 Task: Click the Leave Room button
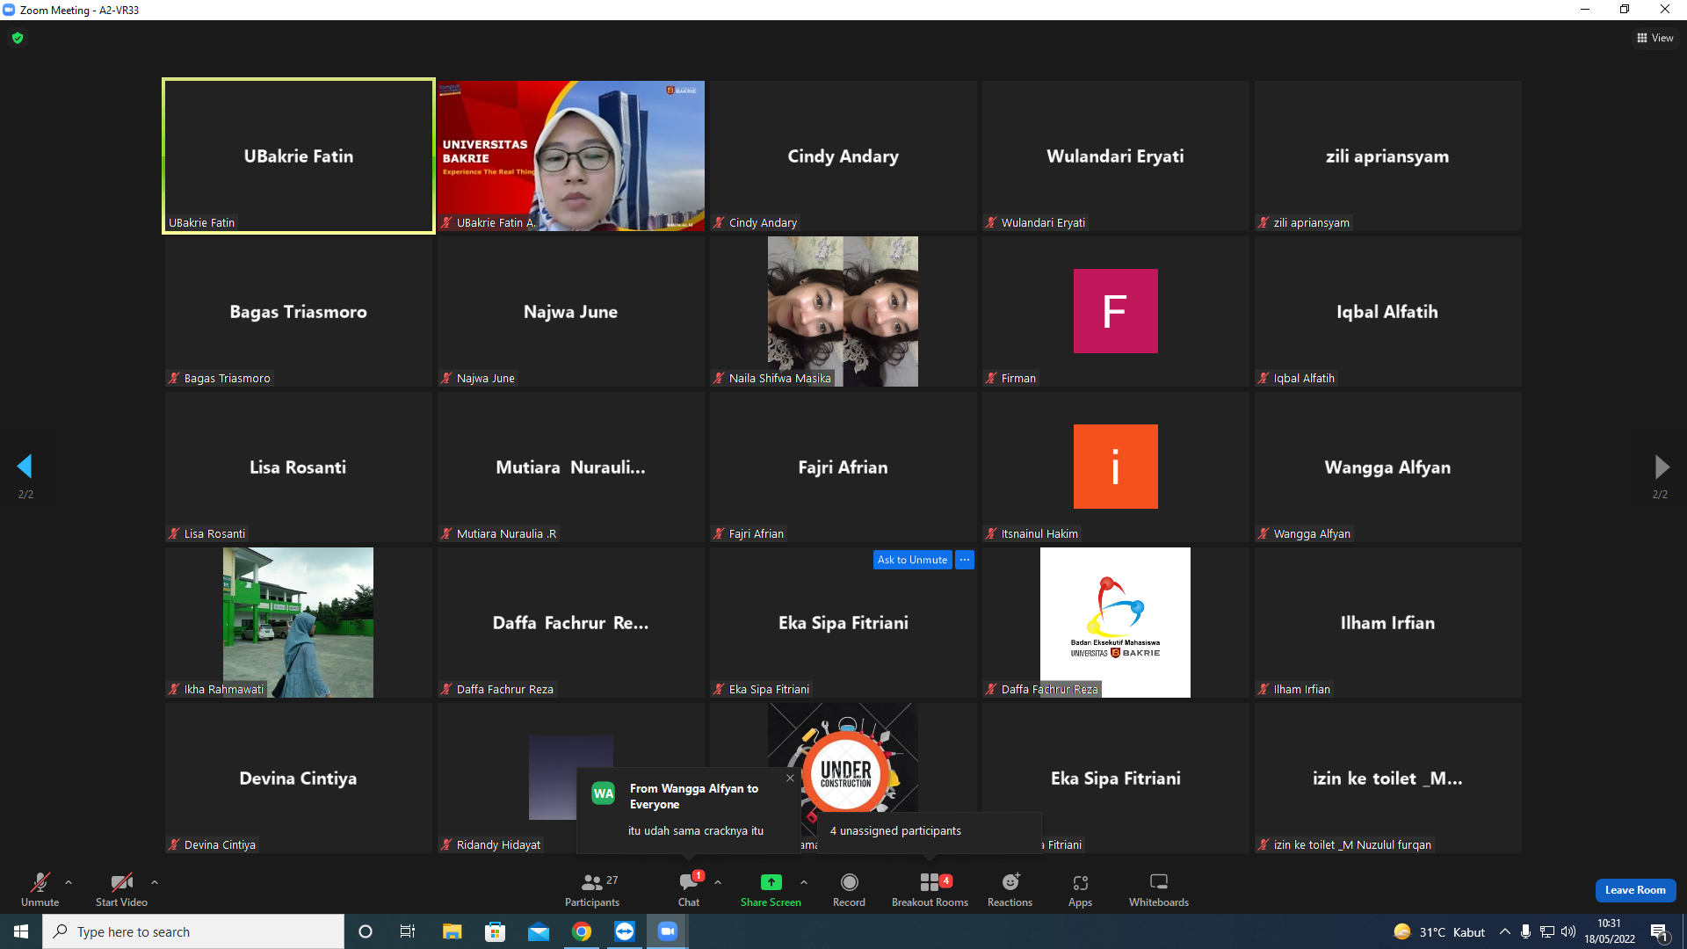coord(1635,890)
